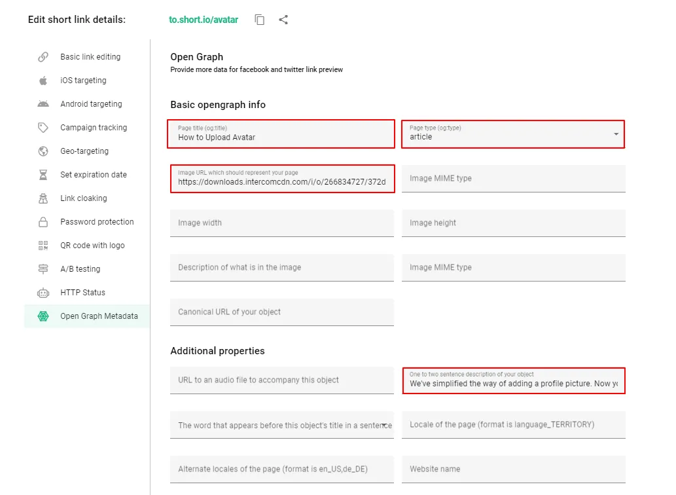Click the robot icon for HTTP Status
This screenshot has width=676, height=495.
(x=43, y=293)
